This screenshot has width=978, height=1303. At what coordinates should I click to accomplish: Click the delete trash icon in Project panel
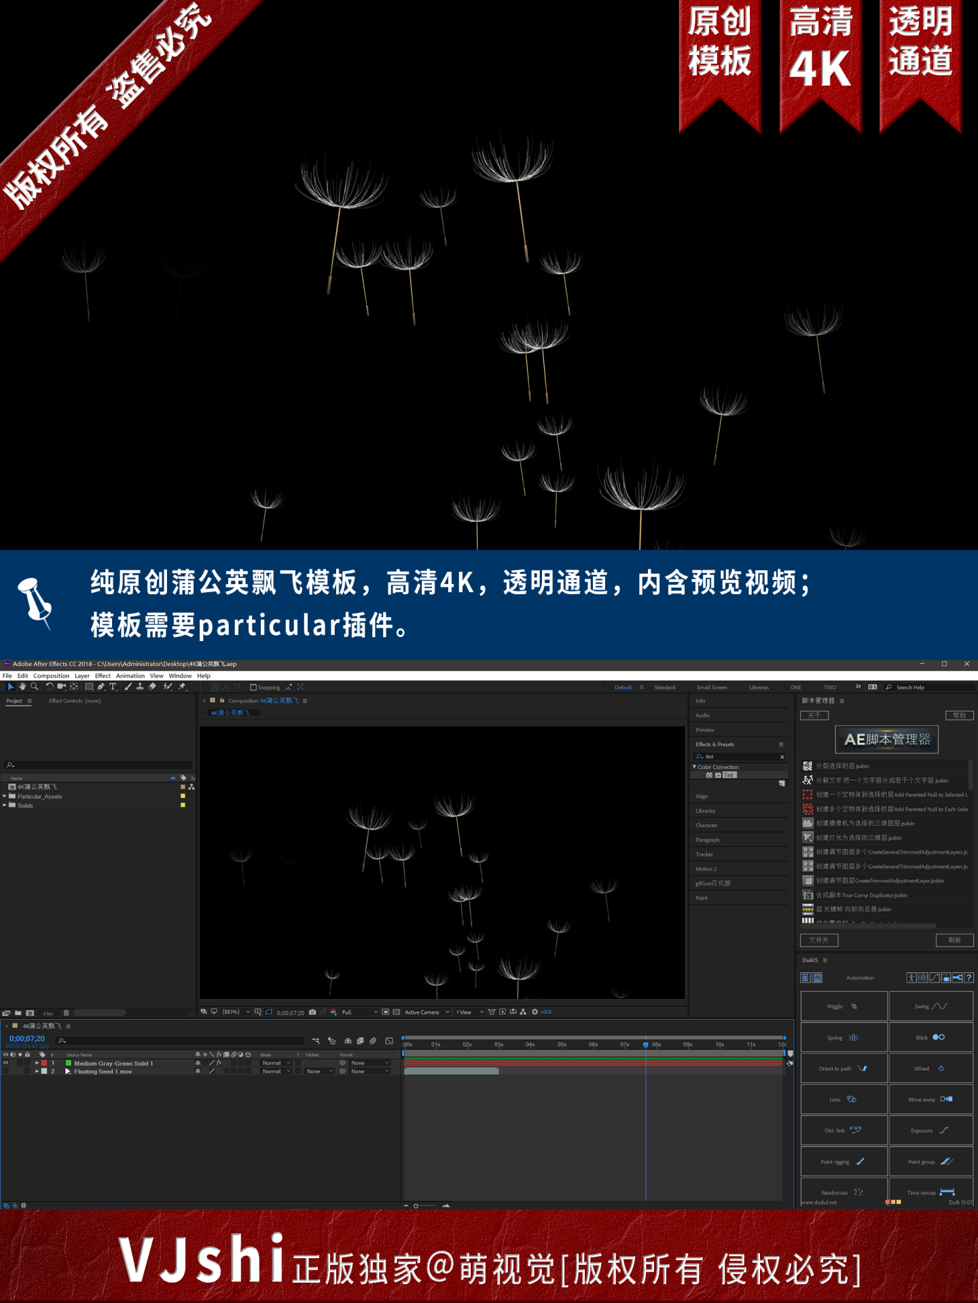[66, 1012]
